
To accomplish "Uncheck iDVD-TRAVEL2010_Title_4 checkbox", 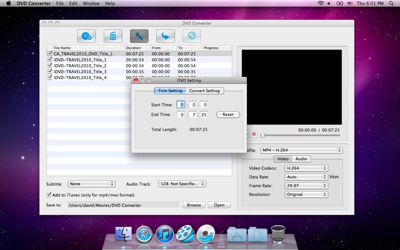I will pyautogui.click(x=49, y=77).
